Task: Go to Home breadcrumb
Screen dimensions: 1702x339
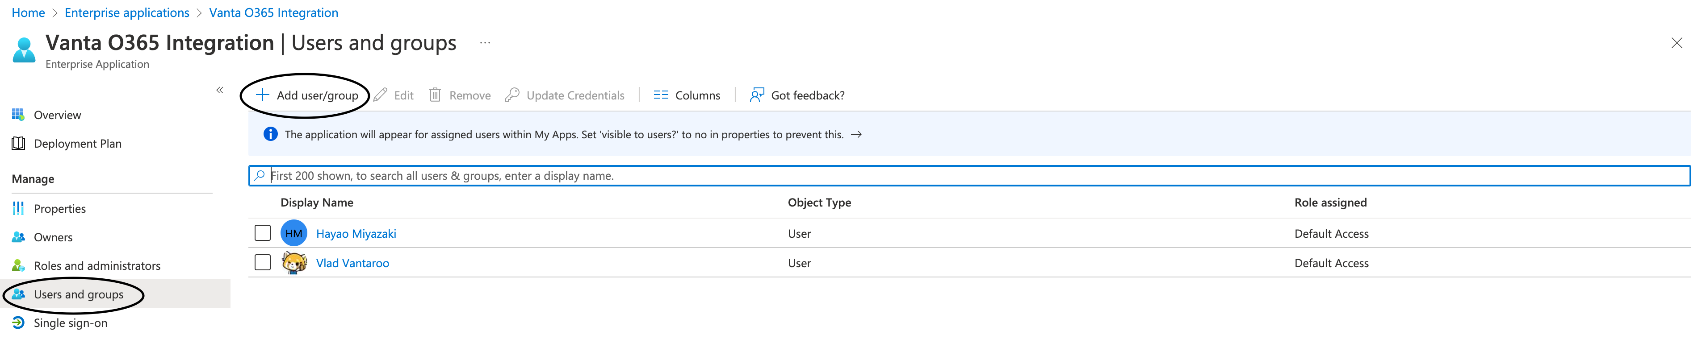Action: pos(29,12)
